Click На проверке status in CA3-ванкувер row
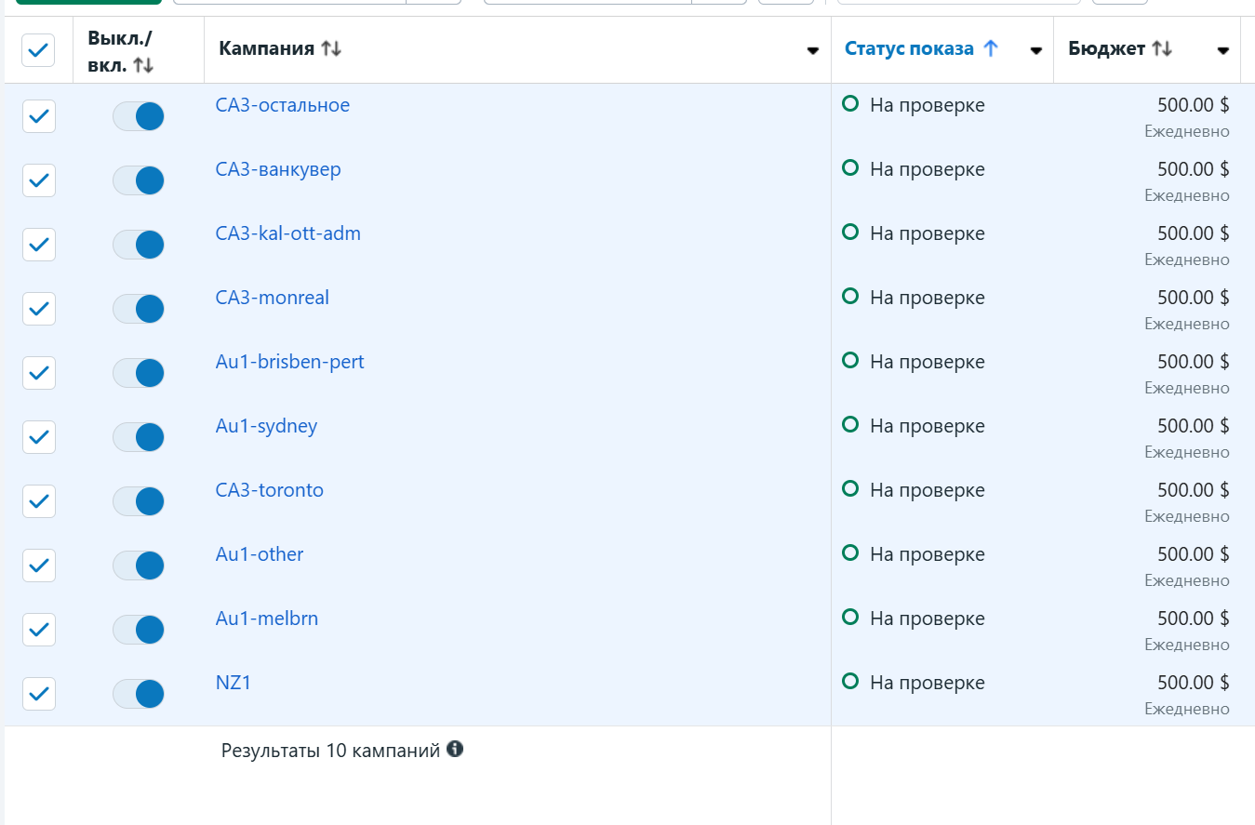 tap(928, 169)
